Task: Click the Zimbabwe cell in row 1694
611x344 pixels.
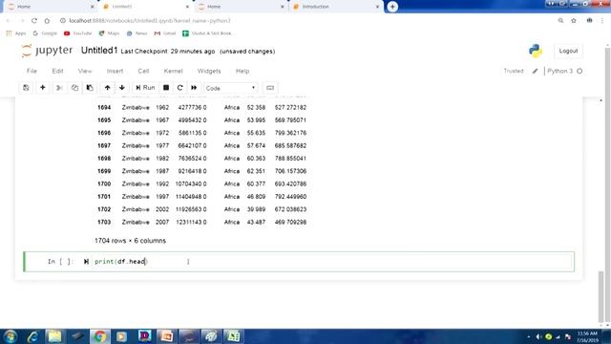Action: click(x=136, y=107)
